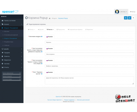Click the Продажи cart icon
Screen dimensions: 137x112
point(2,53)
